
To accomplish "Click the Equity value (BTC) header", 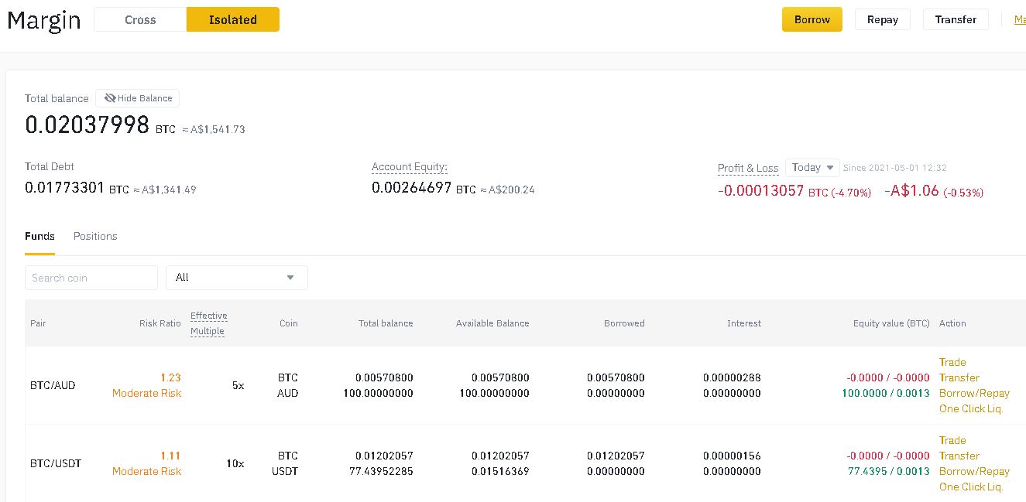I will pos(891,323).
